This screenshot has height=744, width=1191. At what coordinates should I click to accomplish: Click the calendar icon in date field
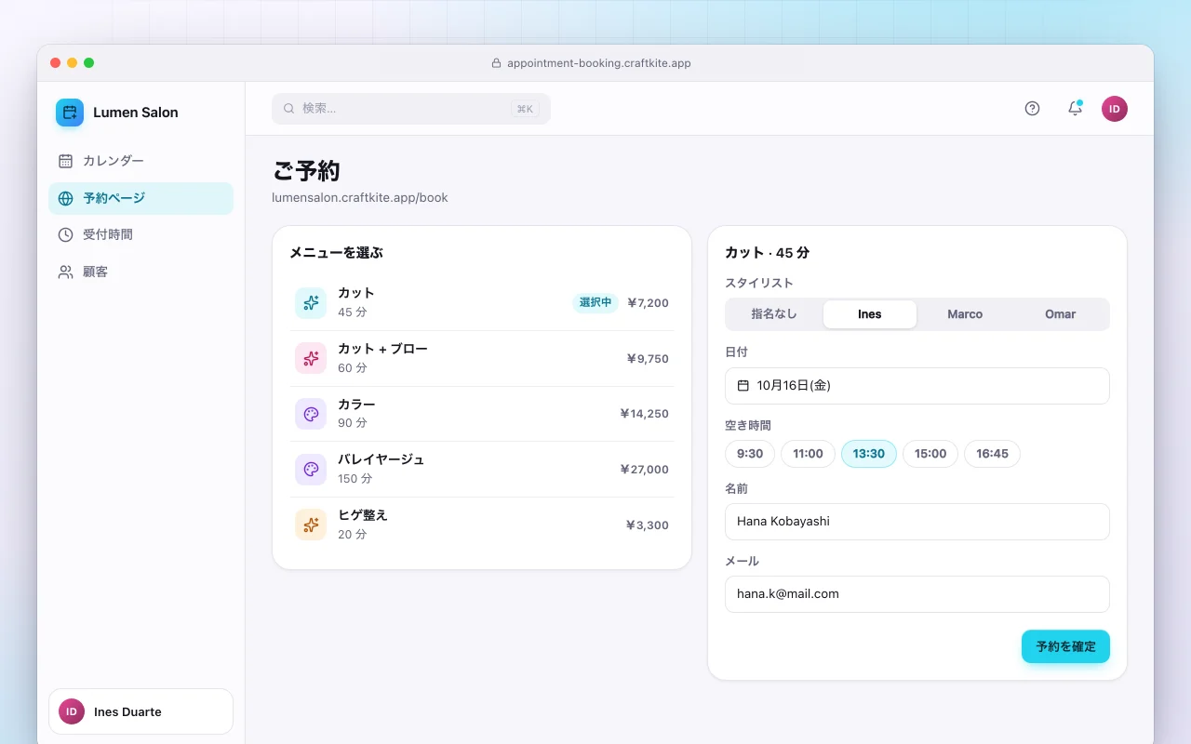[743, 385]
